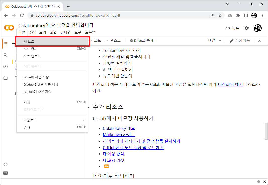Bookmark page with the star icon

pos(220,15)
